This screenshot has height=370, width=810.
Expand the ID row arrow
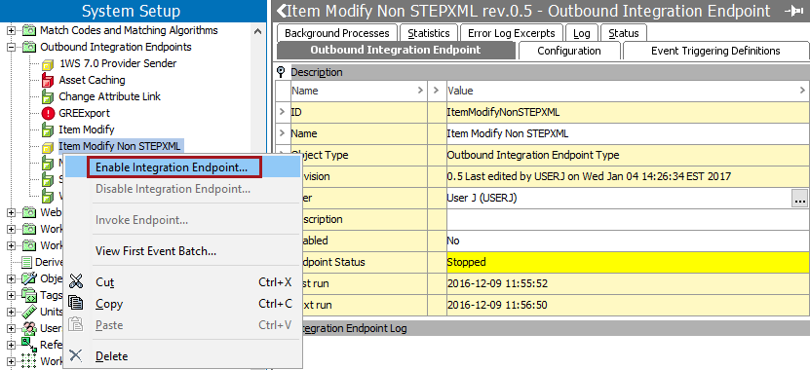tap(282, 111)
